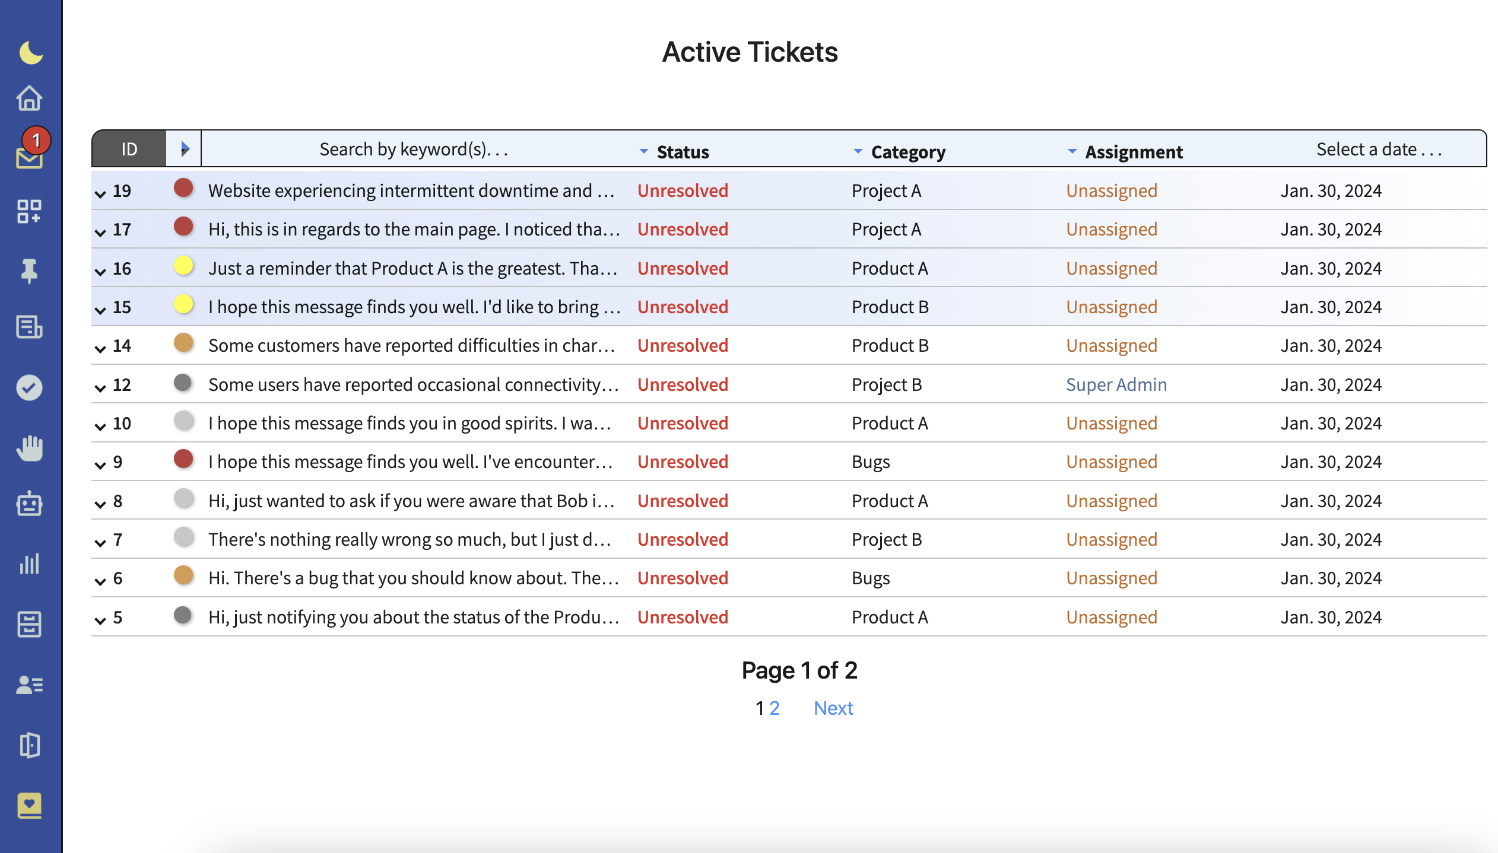Click the raised hand icon in sidebar
This screenshot has width=1498, height=853.
click(x=29, y=448)
